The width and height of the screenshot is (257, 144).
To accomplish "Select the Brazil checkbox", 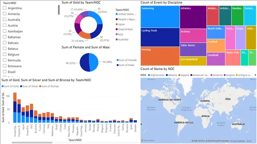I will tap(5, 72).
